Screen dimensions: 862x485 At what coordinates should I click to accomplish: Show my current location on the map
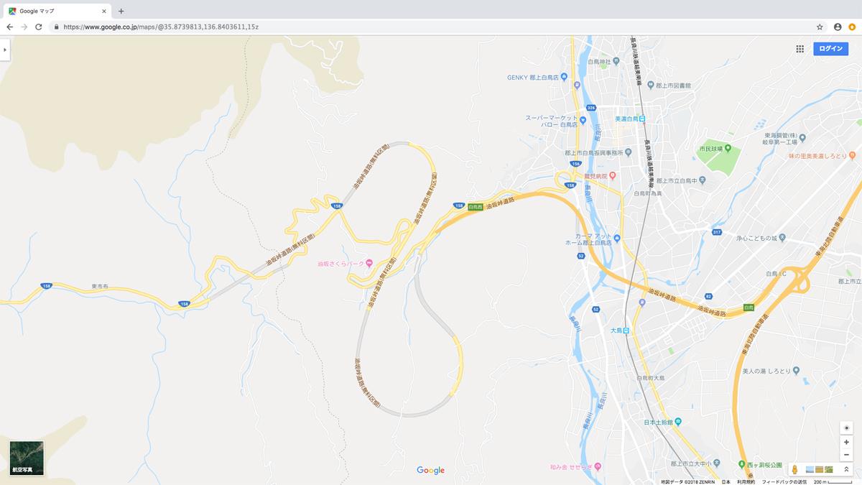tap(846, 428)
